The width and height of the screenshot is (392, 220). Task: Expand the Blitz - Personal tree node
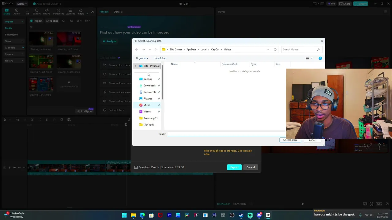click(136, 66)
